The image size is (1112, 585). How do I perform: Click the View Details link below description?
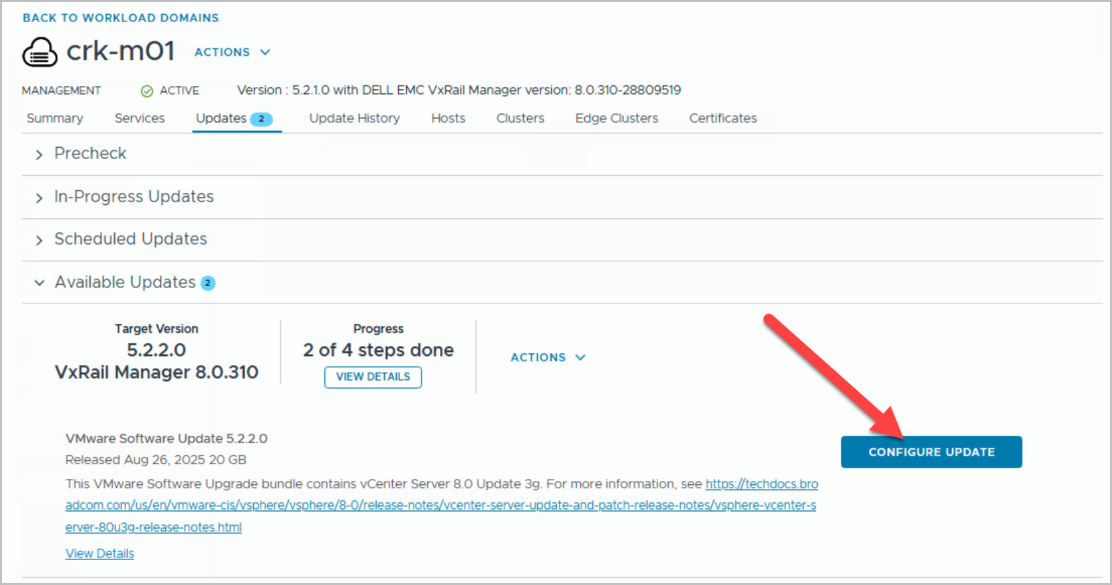(x=100, y=553)
